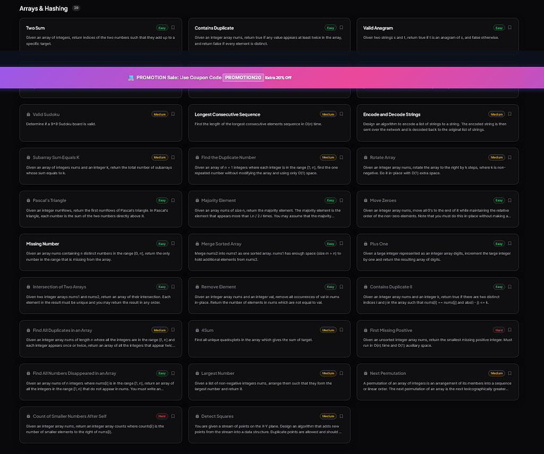Click the Hard badge on Count of Smaller Numbers
This screenshot has width=544, height=454.
pos(162,416)
